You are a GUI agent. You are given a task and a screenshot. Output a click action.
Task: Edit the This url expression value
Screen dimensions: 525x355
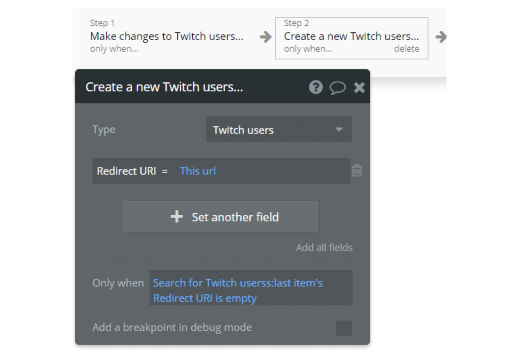coord(198,171)
